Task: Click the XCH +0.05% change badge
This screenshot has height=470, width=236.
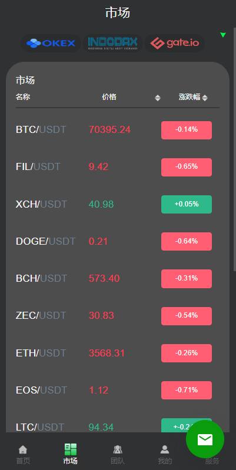Action: (187, 205)
